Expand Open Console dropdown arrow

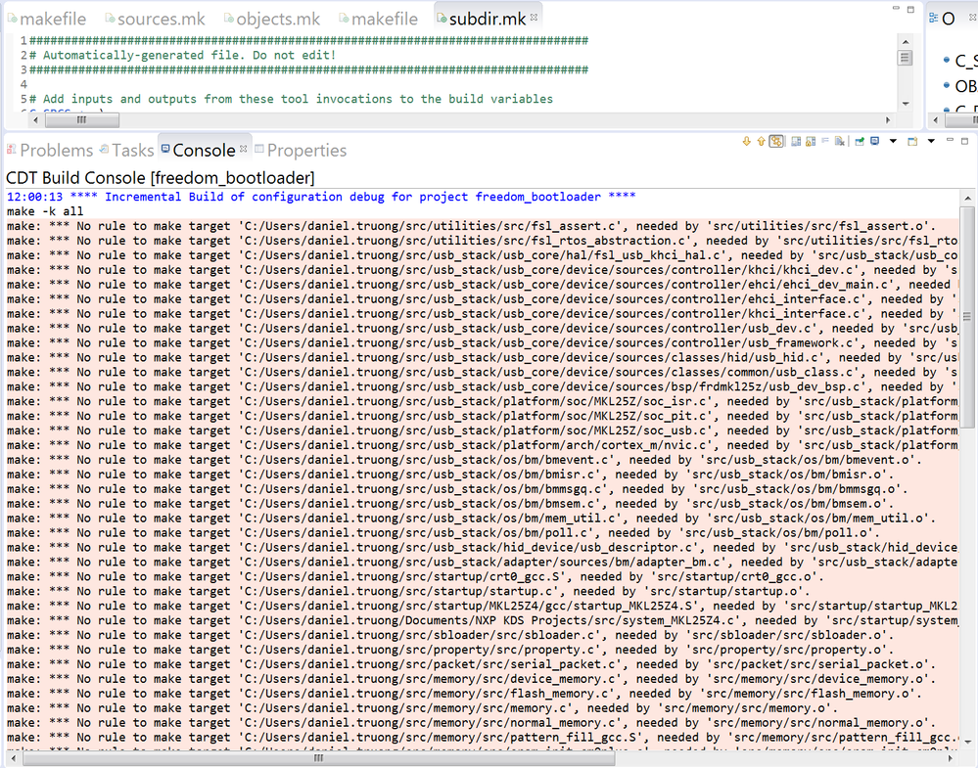(931, 141)
